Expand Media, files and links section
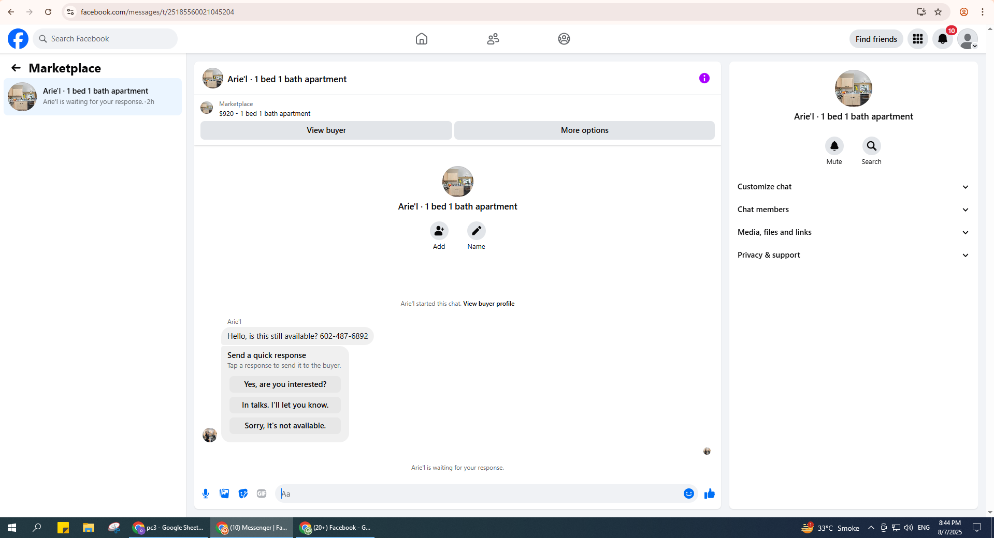This screenshot has height=538, width=994. coord(853,232)
